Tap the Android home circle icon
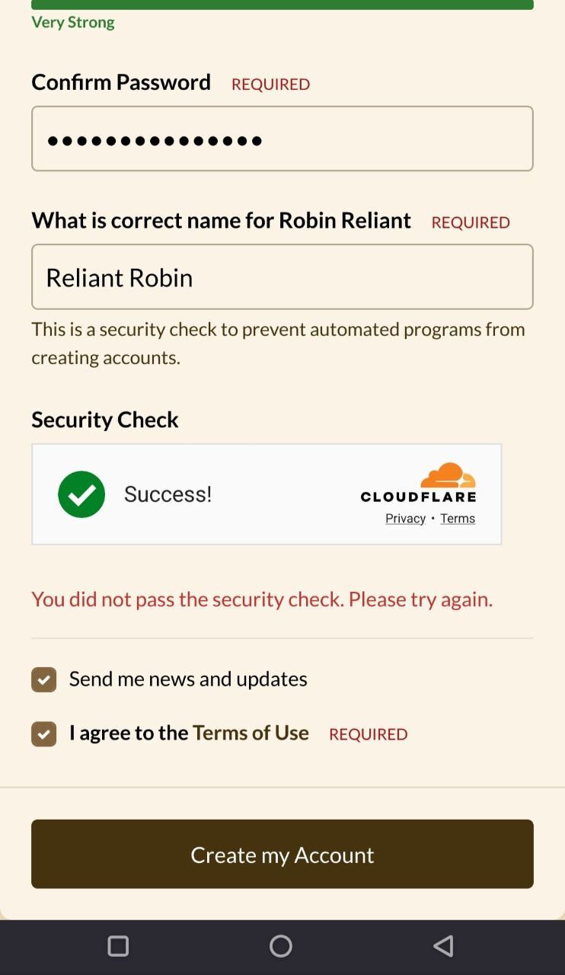Viewport: 565px width, 975px height. click(x=281, y=946)
